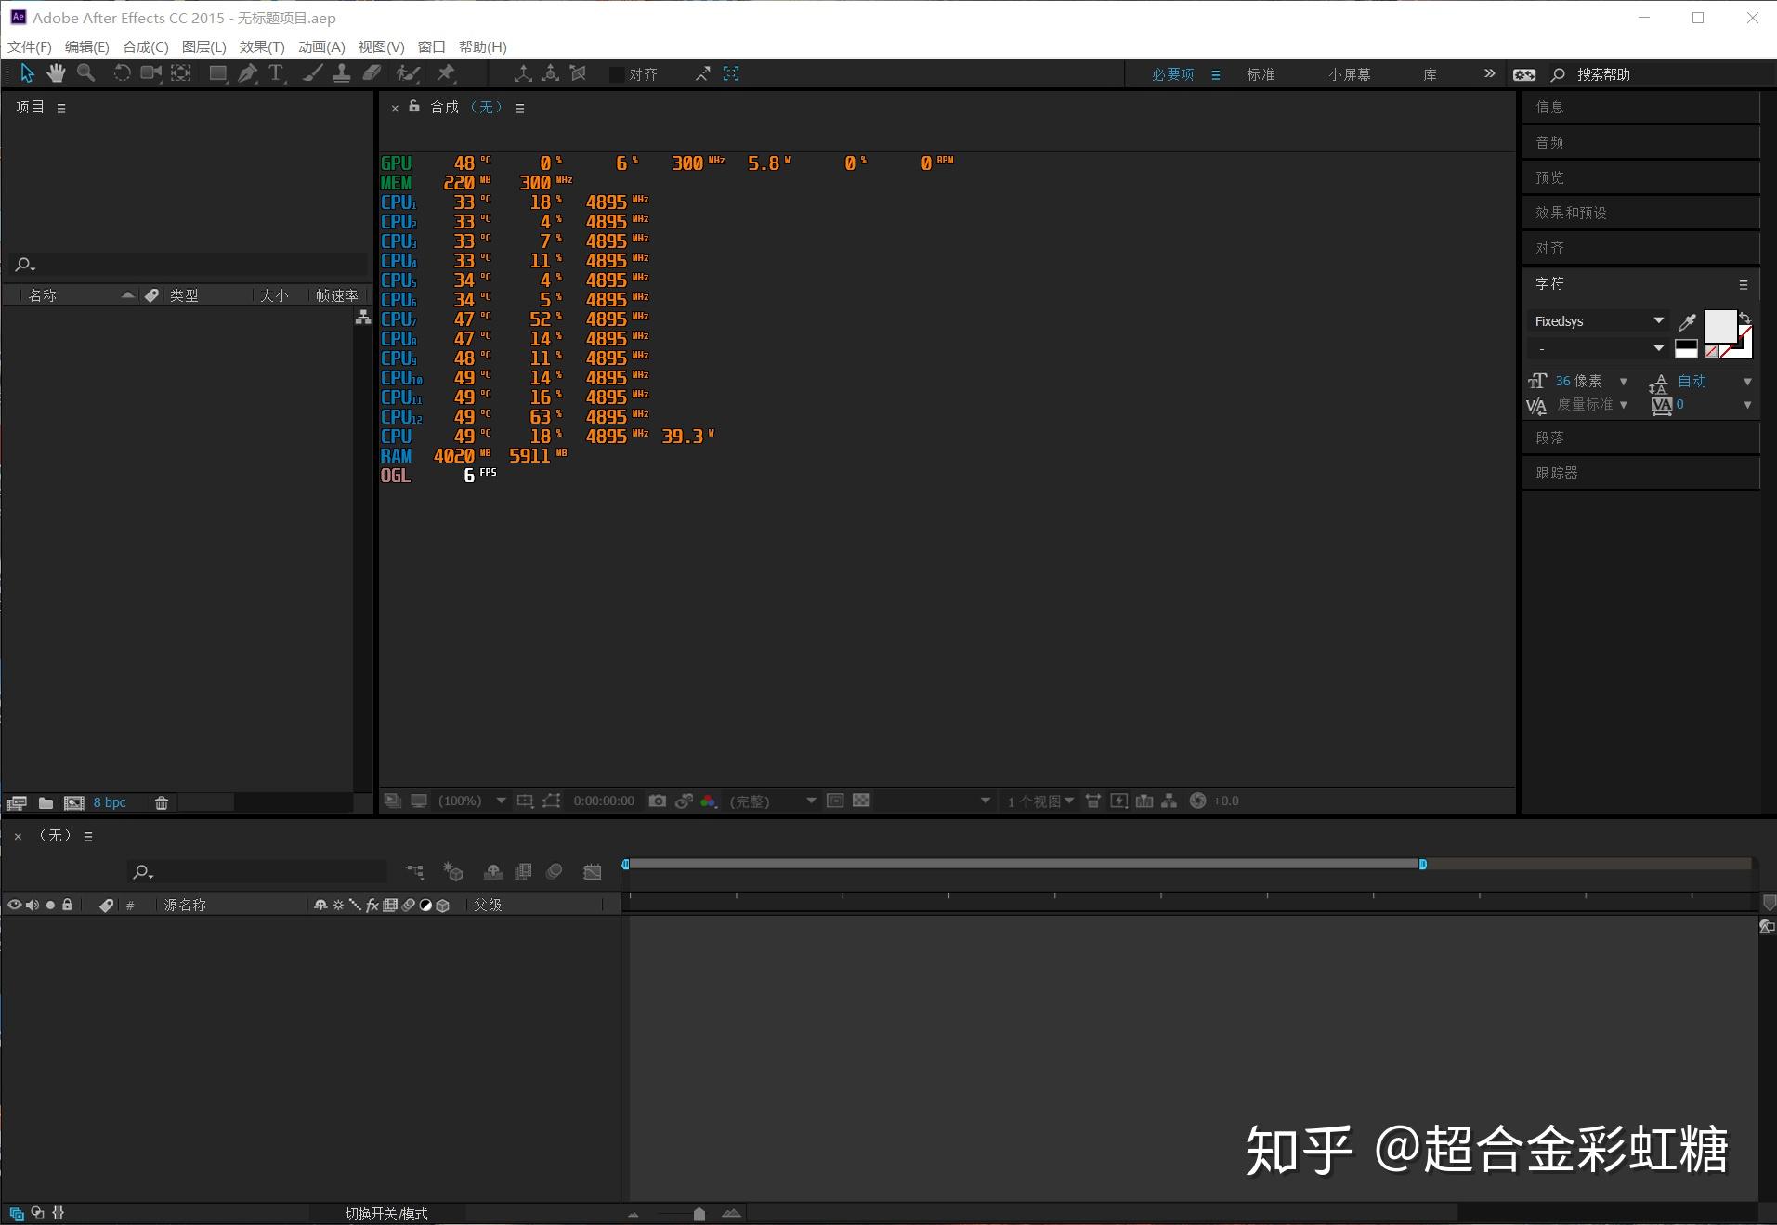Screen dimensions: 1777x1225
Task: Select the Zoom magnifier tool
Action: [x=86, y=73]
